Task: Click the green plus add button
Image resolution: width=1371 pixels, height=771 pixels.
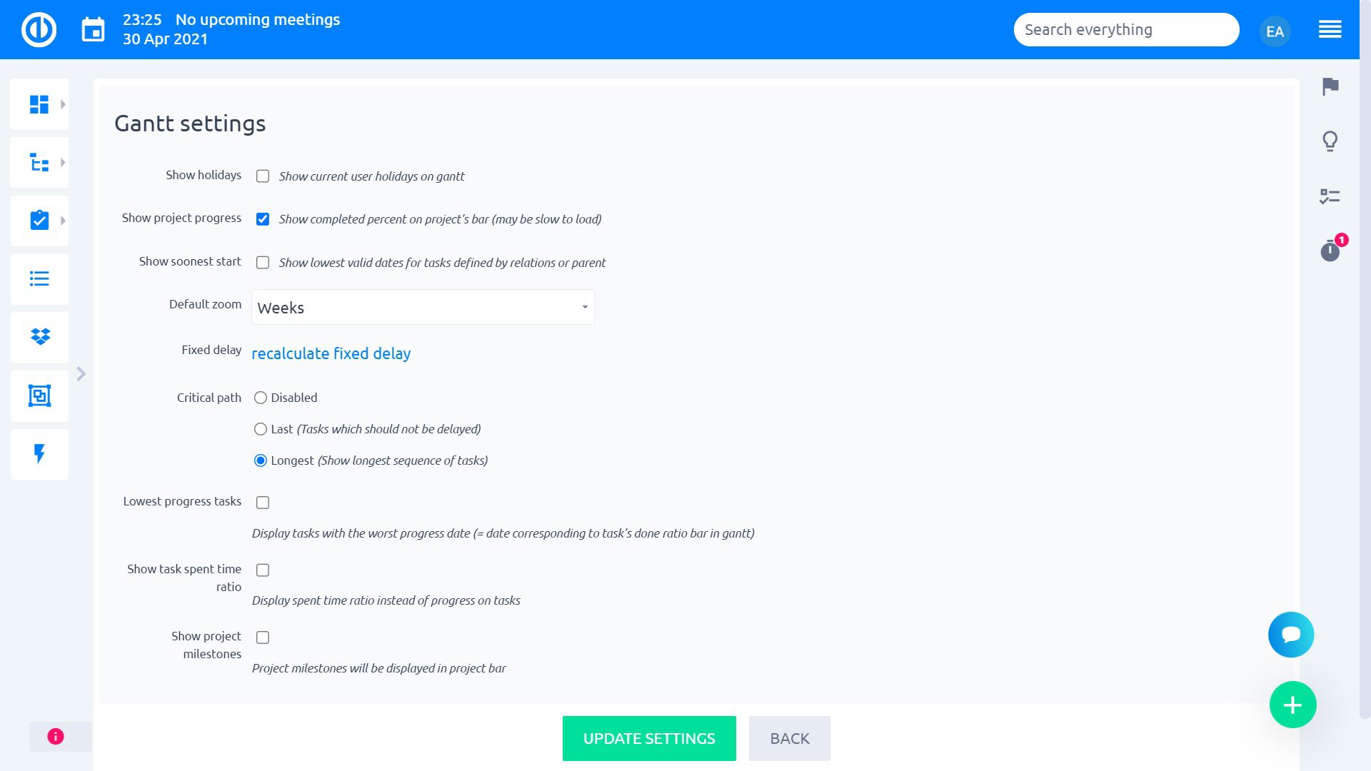Action: click(1292, 705)
